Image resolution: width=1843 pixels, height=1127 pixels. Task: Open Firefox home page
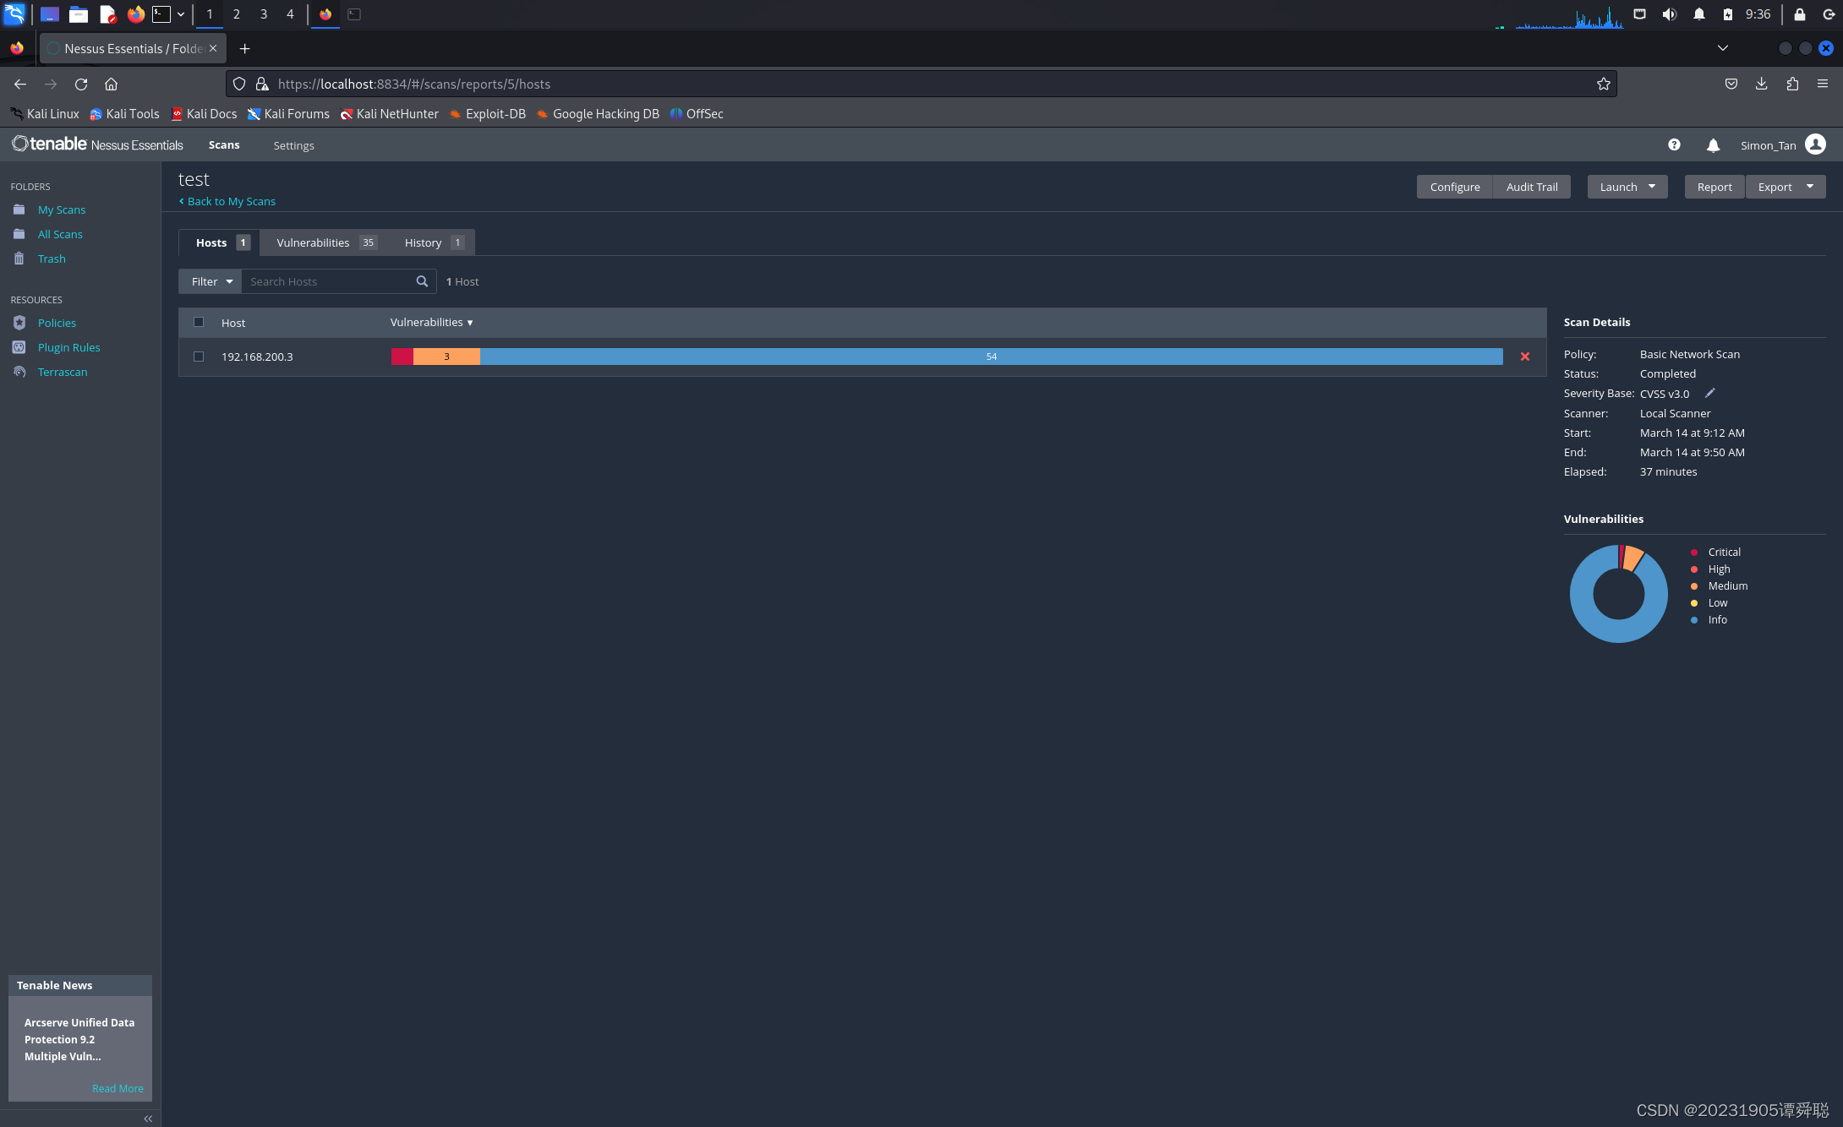pyautogui.click(x=111, y=84)
